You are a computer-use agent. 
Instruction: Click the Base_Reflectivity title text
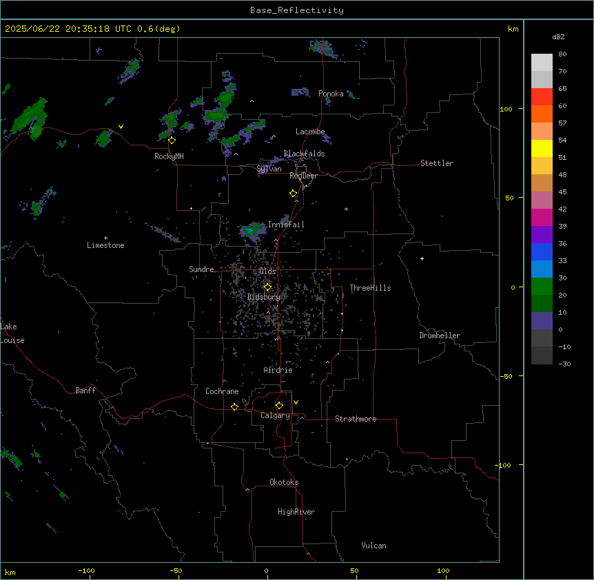coord(297,10)
